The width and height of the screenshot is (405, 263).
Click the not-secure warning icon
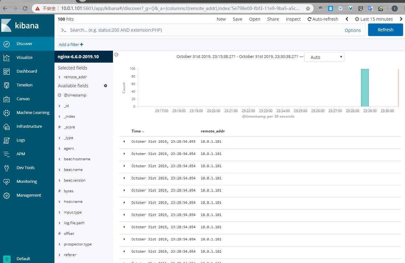[x=38, y=8]
